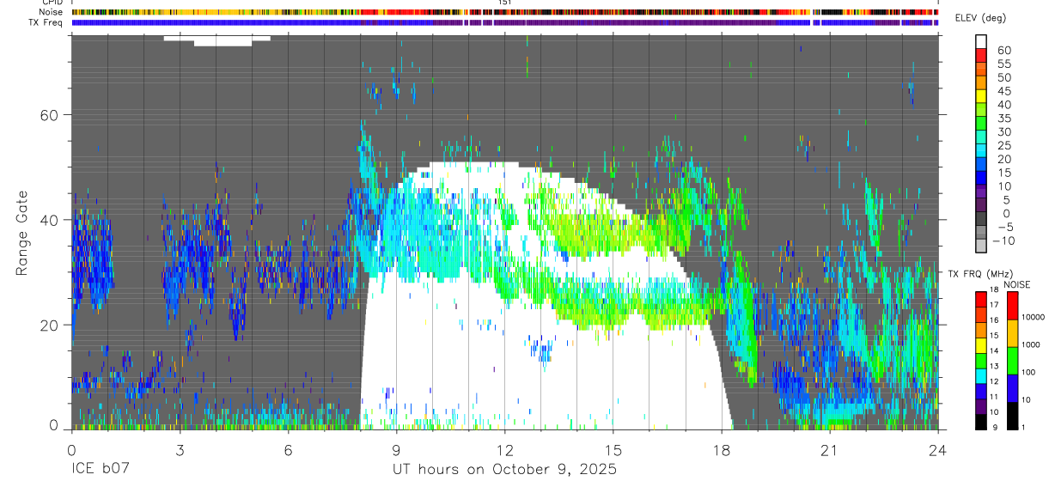Click the TX Freq blue strip above plot
The height and width of the screenshot is (487, 1055).
coord(504,23)
